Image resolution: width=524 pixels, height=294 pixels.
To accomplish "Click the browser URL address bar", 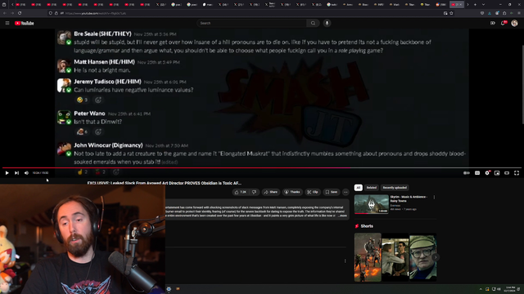I will click(x=251, y=13).
